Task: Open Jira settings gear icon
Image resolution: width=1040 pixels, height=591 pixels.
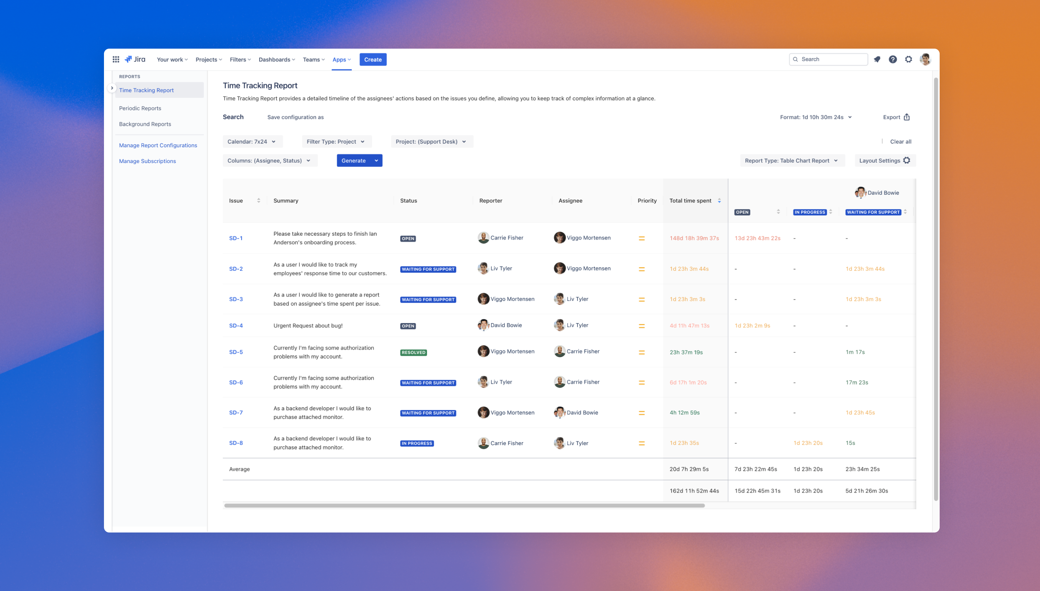Action: [x=908, y=59]
